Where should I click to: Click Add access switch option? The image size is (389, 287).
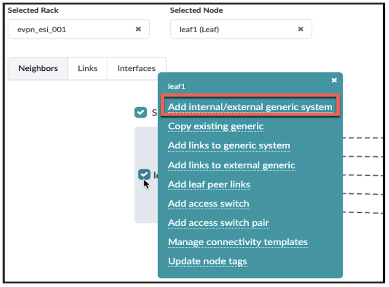(x=208, y=203)
